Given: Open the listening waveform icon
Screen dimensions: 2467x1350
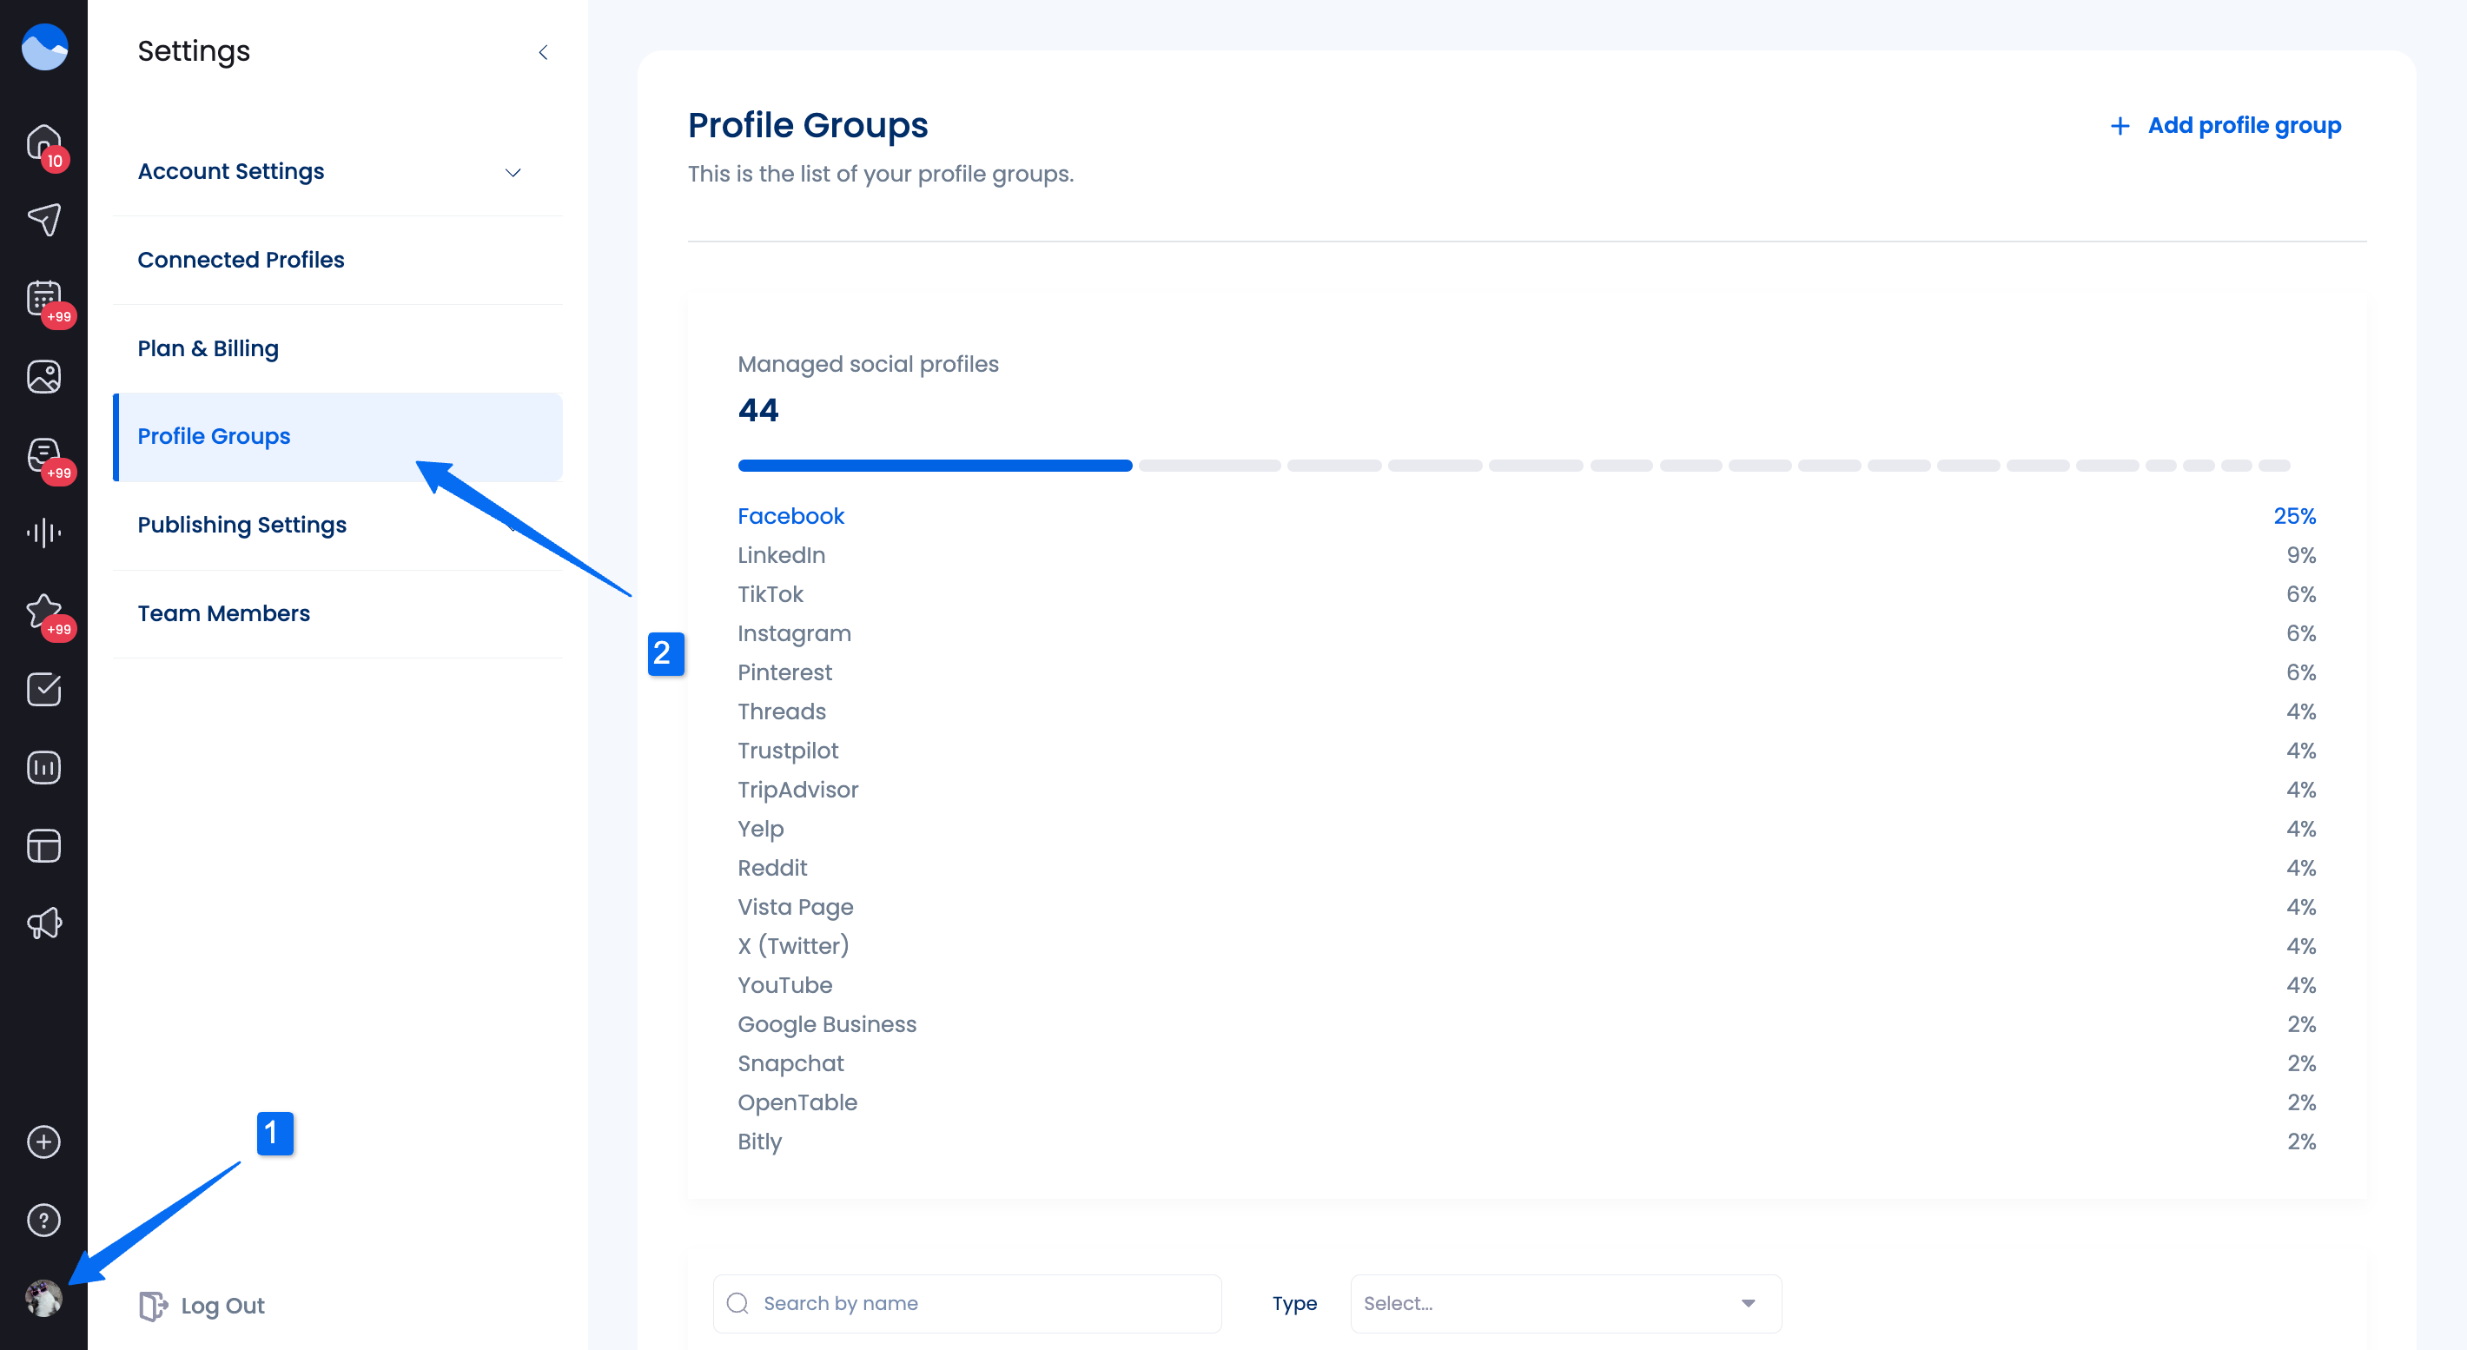Looking at the screenshot, I should [44, 533].
